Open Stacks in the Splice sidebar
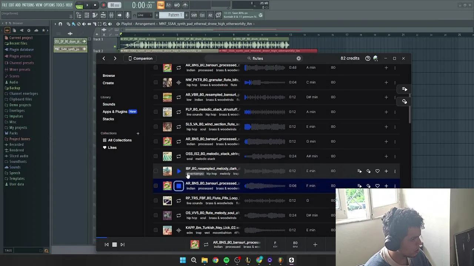 pos(108,119)
